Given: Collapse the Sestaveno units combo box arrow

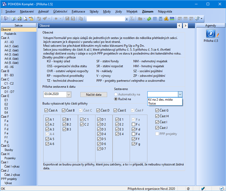Looking at the screenshot, I should [x=180, y=94].
